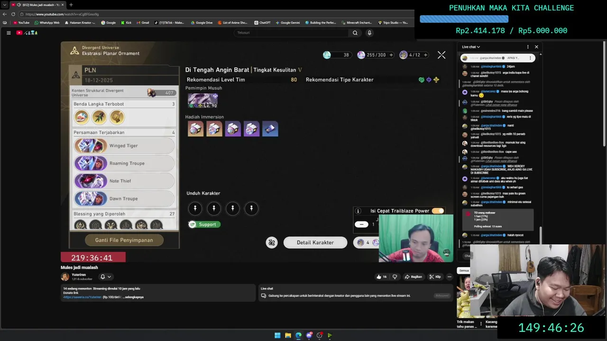Click the Detail Karakter button
The width and height of the screenshot is (607, 341).
315,242
